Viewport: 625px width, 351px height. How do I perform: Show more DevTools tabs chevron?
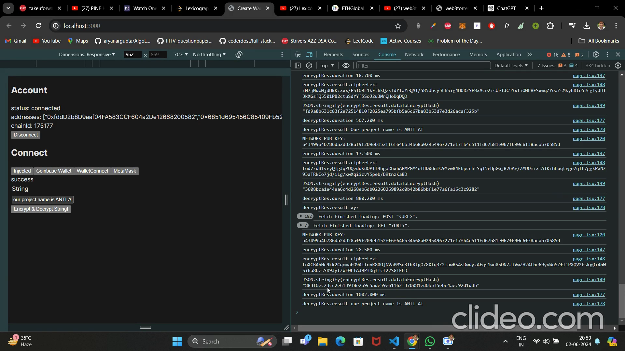pos(530,55)
